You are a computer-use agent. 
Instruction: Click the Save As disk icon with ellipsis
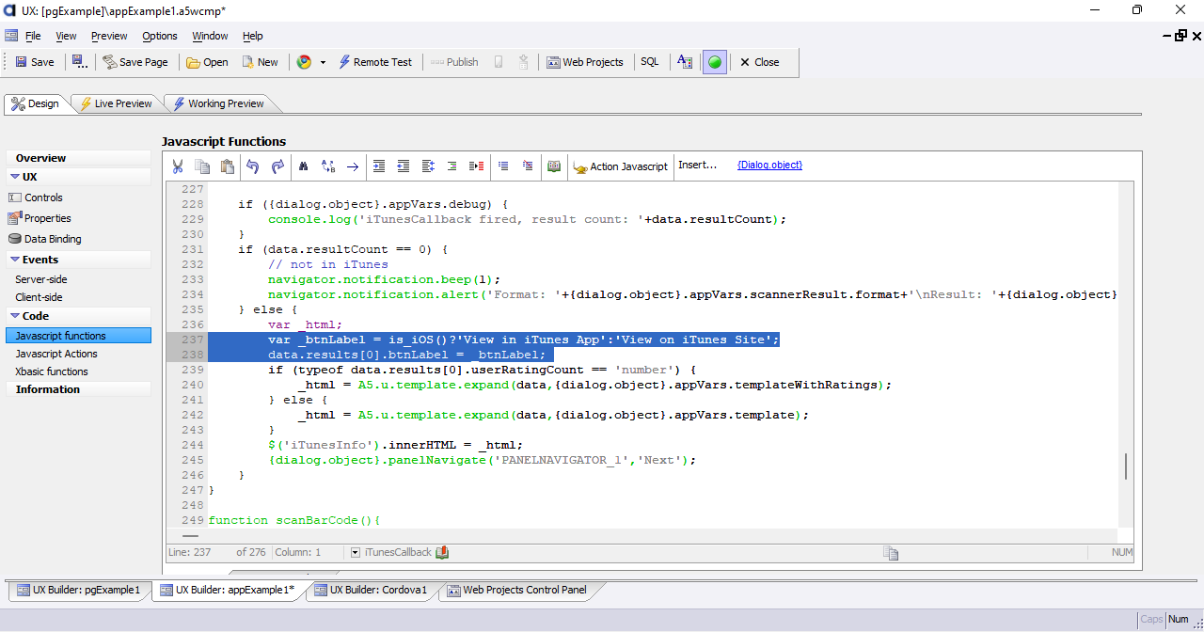[80, 62]
